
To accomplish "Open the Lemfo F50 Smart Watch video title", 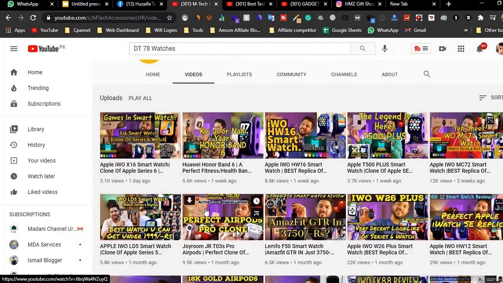I will 299,249.
